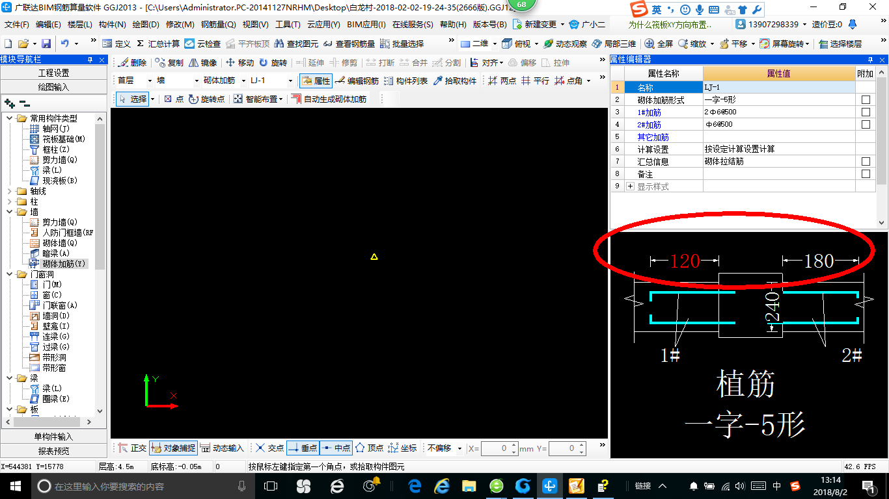Open the 帮助(H) menu

coord(453,24)
